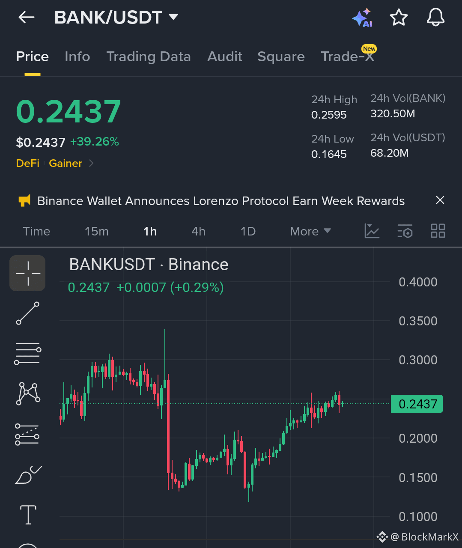Open the DeFi category tag

[x=27, y=163]
